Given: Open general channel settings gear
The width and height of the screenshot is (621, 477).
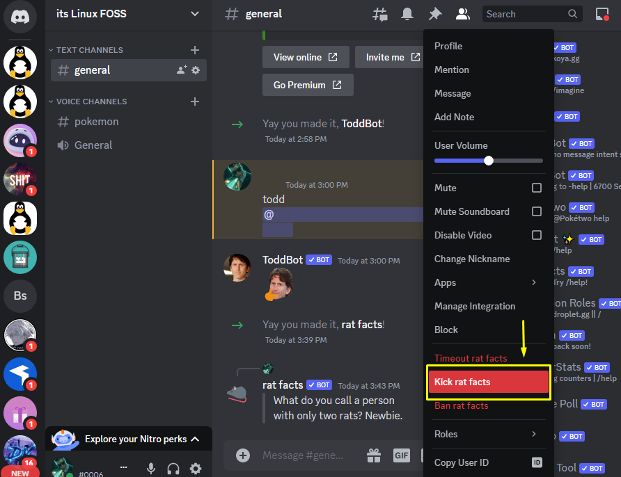Looking at the screenshot, I should (196, 70).
